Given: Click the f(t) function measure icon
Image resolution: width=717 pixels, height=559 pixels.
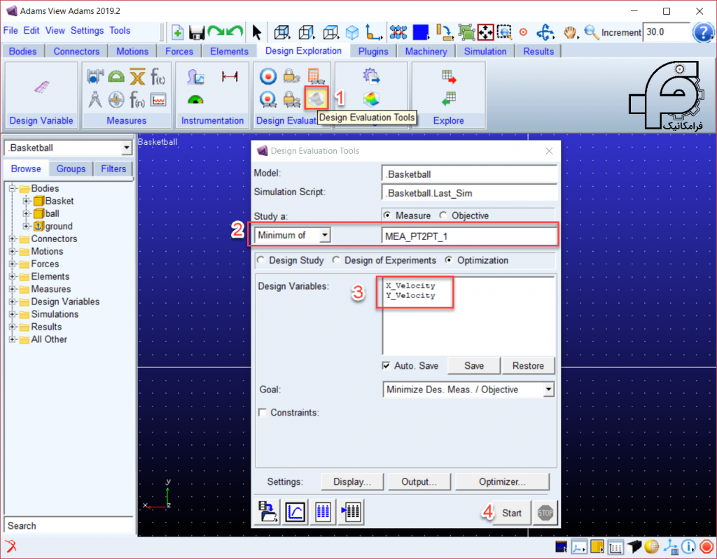Looking at the screenshot, I should pyautogui.click(x=158, y=76).
